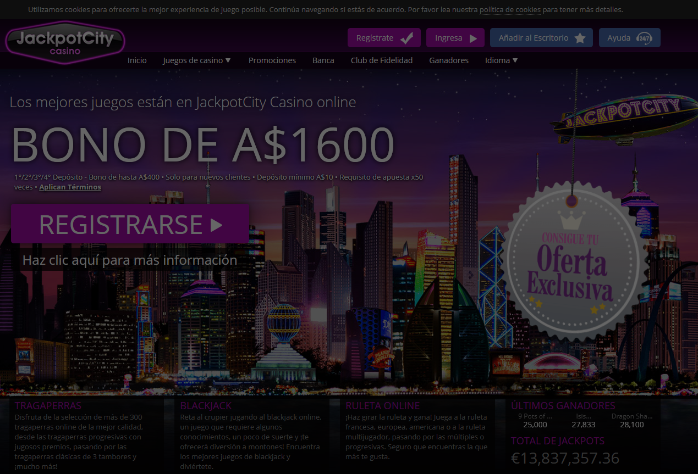This screenshot has width=698, height=474.
Task: Click Haz clic aquí para más información
Action: [x=129, y=260]
